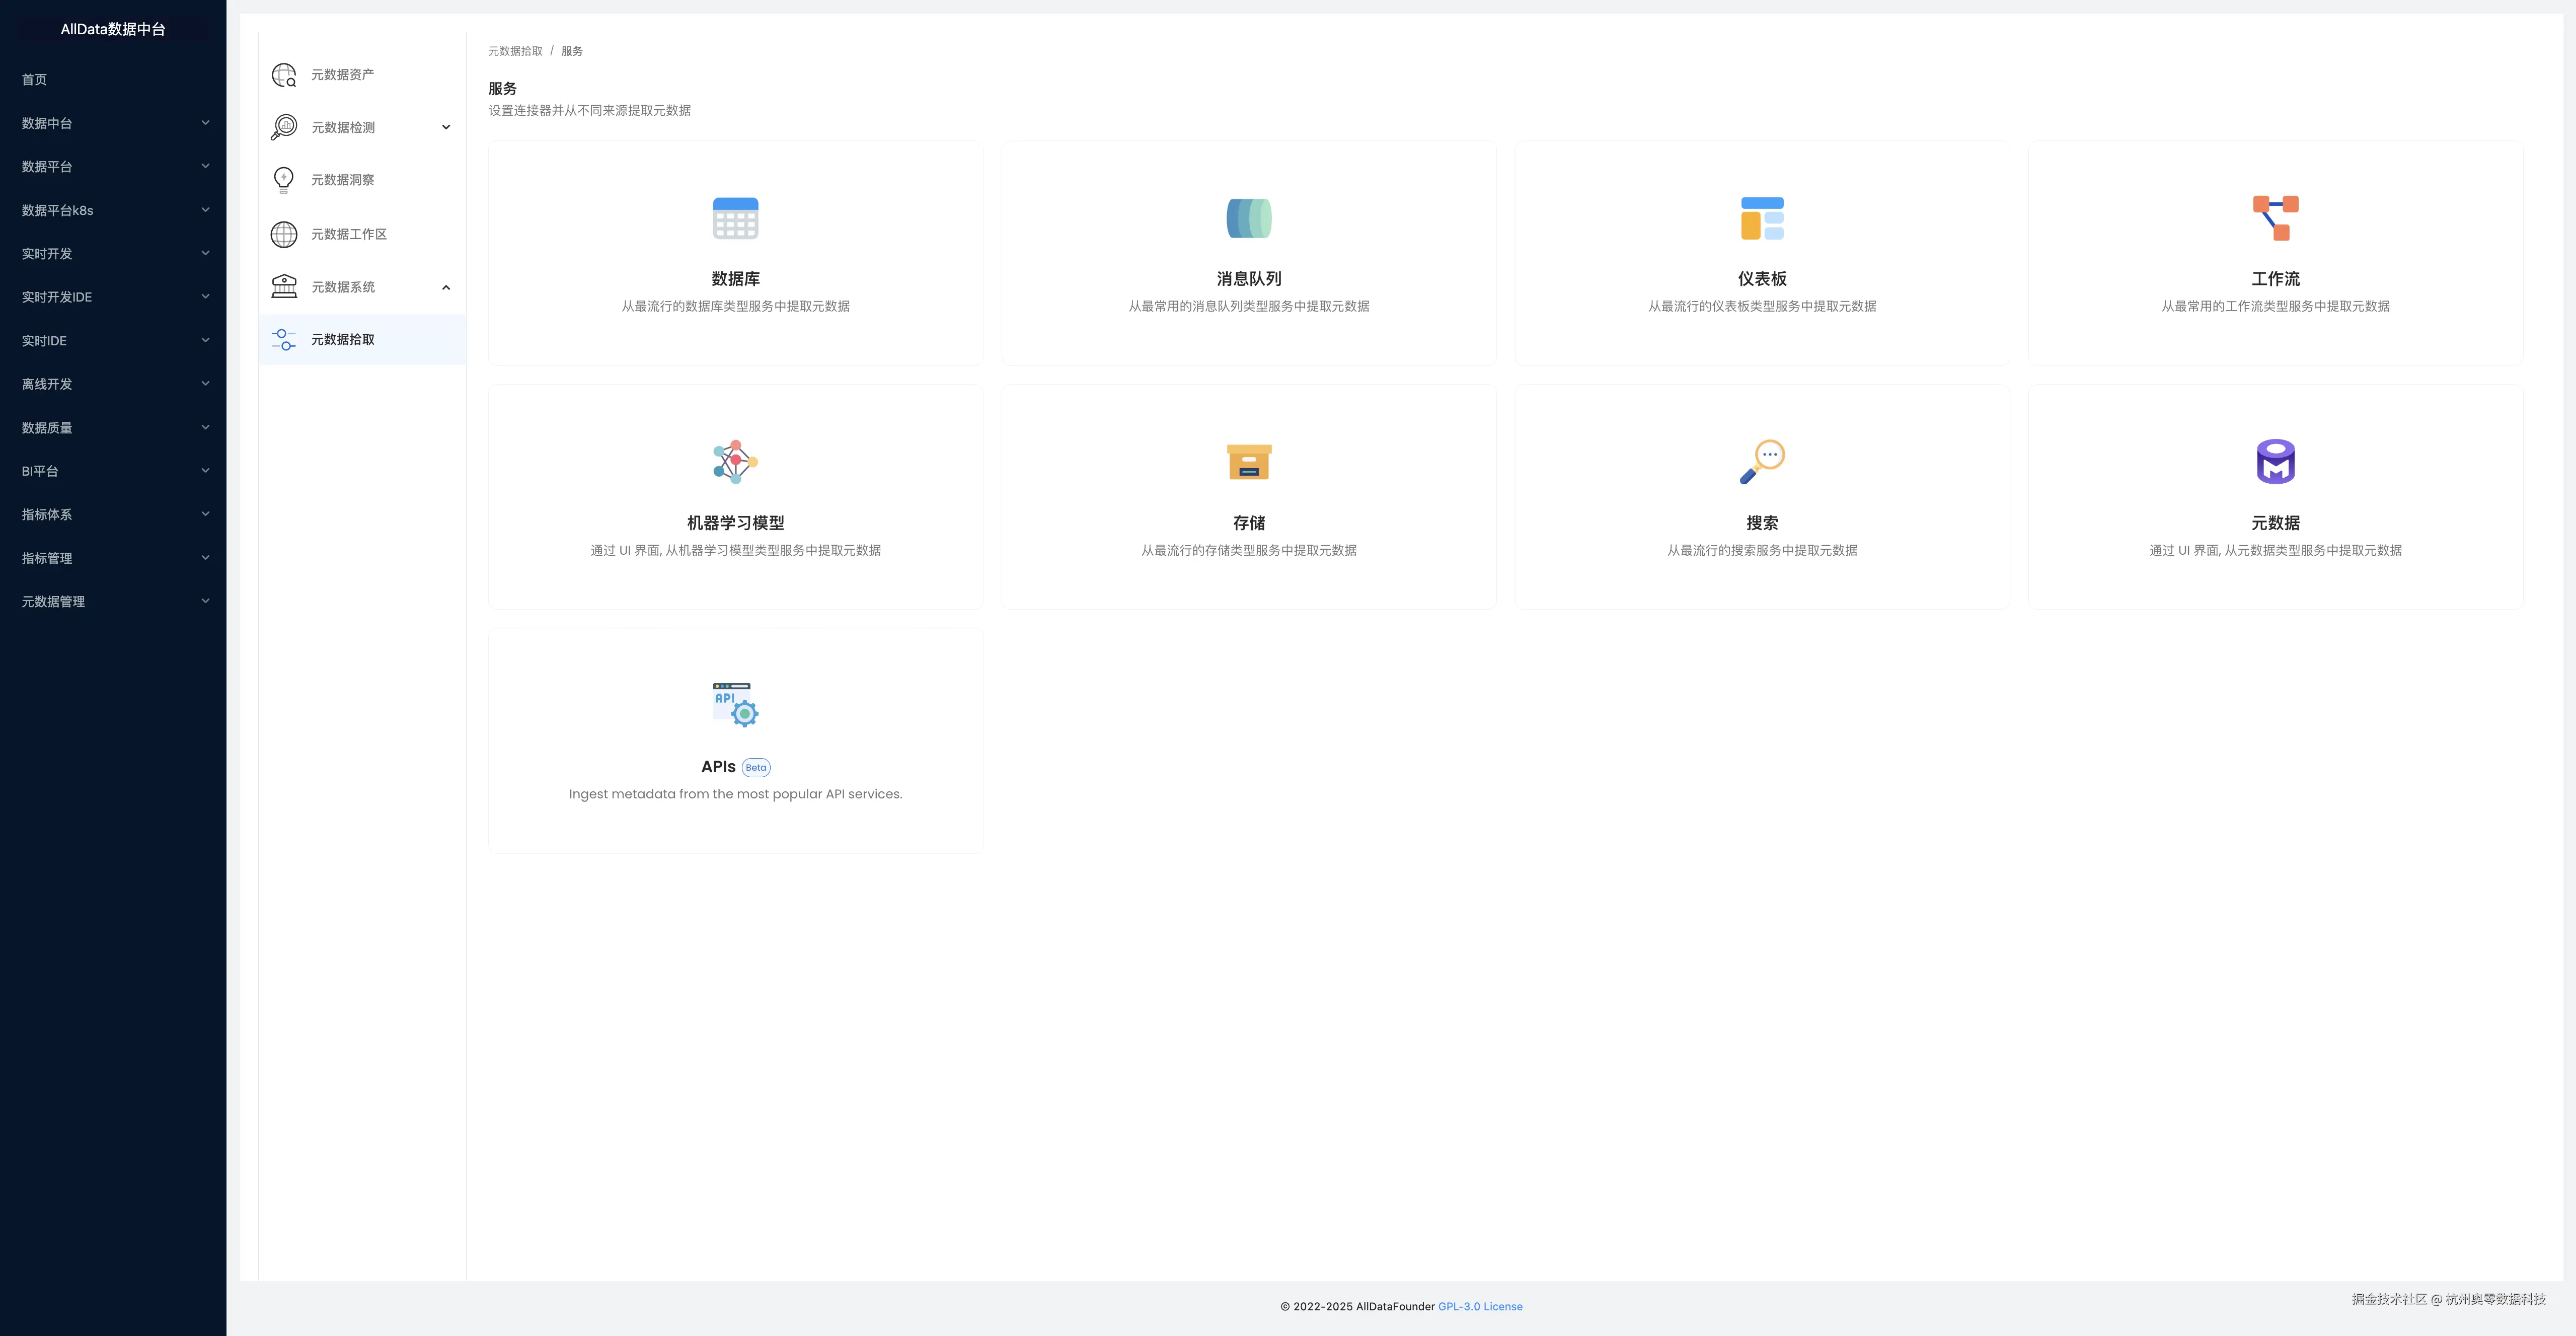Viewport: 2576px width, 1336px height.
Task: Collapse the 元数据系统 submenu chevron
Action: [446, 287]
